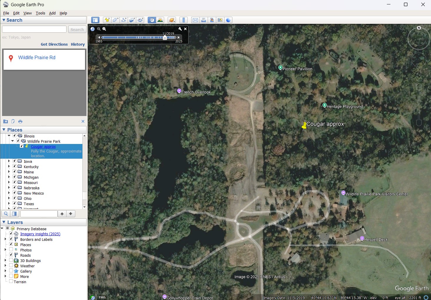The image size is (431, 300).
Task: Open the ruler measurement tool
Action: pyautogui.click(x=183, y=20)
